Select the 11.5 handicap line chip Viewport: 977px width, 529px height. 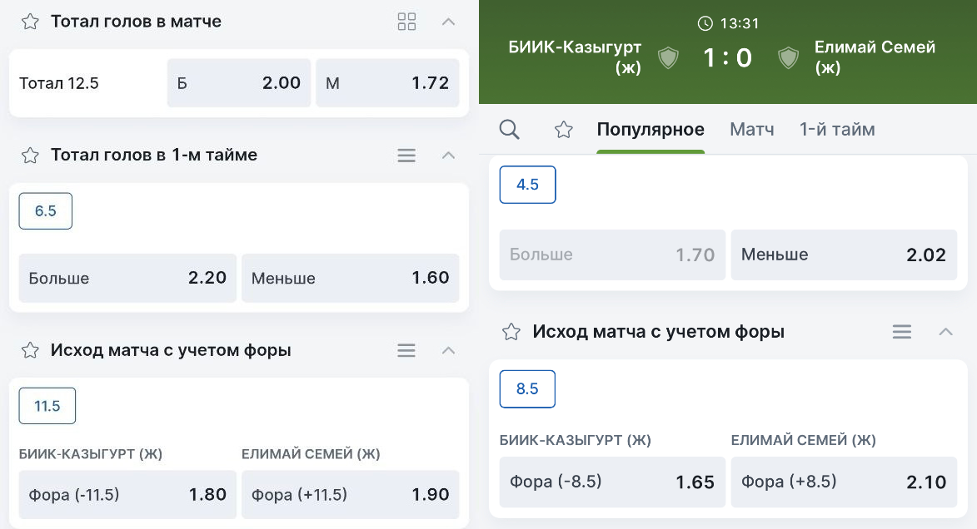pyautogui.click(x=47, y=406)
